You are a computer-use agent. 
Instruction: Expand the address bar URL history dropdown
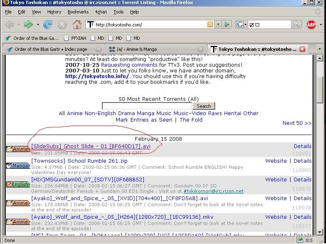(x=218, y=25)
